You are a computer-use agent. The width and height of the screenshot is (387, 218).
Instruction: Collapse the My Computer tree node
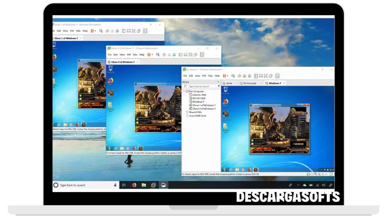point(184,92)
